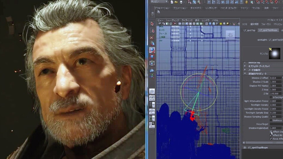Choose the Lasso select tool
Screen dimensions: 283x159
[152, 30]
